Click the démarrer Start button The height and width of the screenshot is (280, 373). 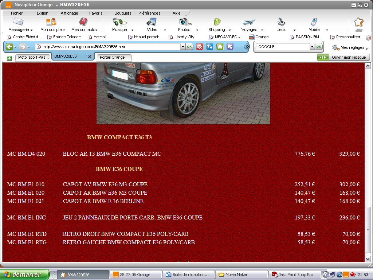pos(25,275)
